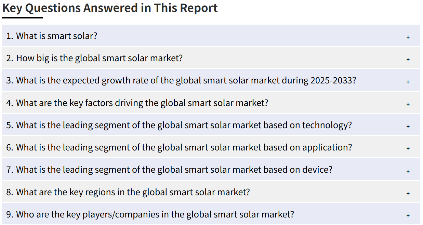
Task: Click the black underline below the heading
Action: click(23, 17)
